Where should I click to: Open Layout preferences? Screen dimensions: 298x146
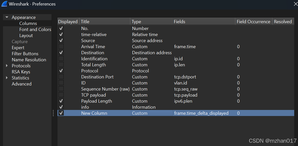click(x=26, y=36)
